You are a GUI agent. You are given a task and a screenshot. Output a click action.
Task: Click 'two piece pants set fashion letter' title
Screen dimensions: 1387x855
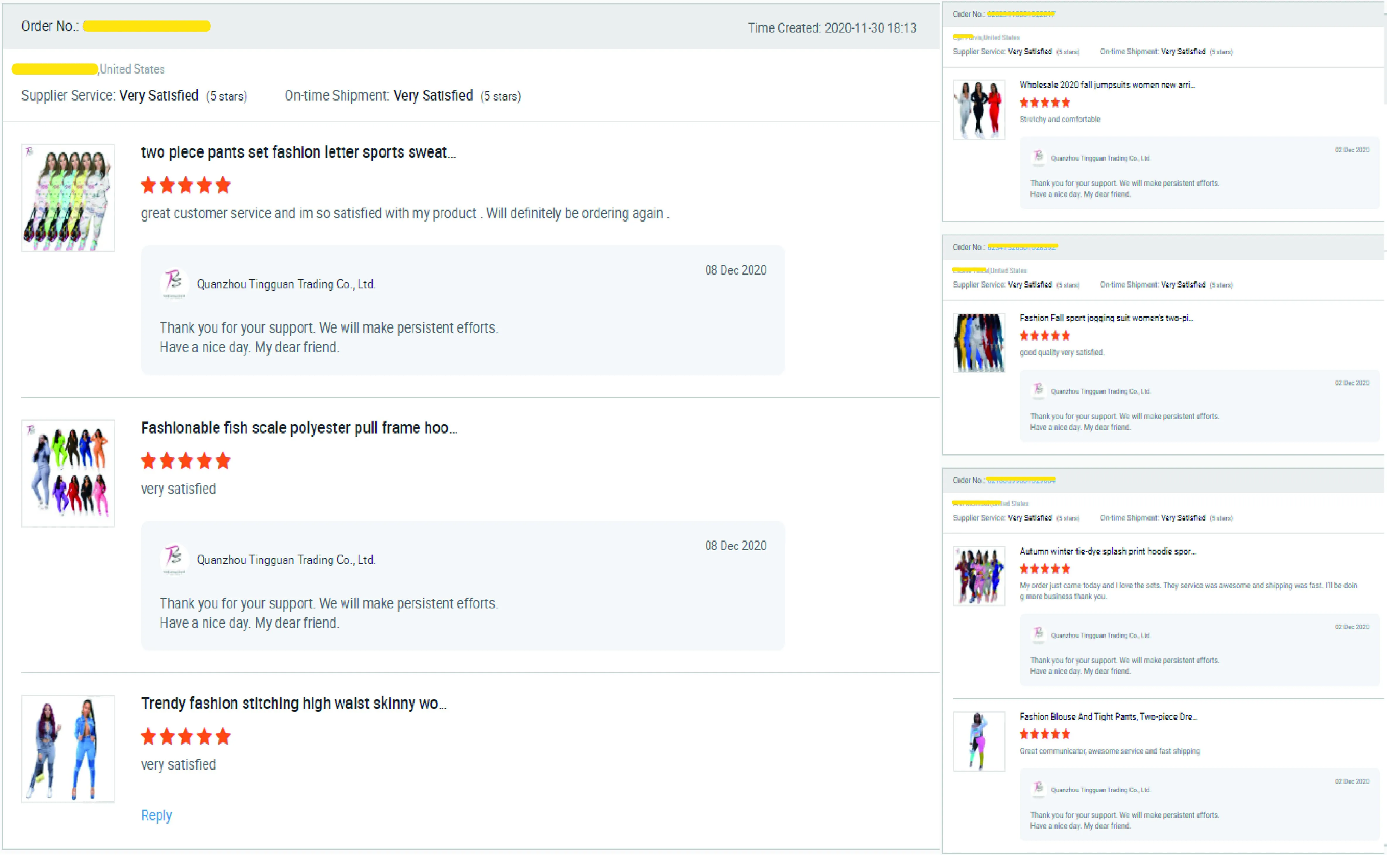pos(298,152)
